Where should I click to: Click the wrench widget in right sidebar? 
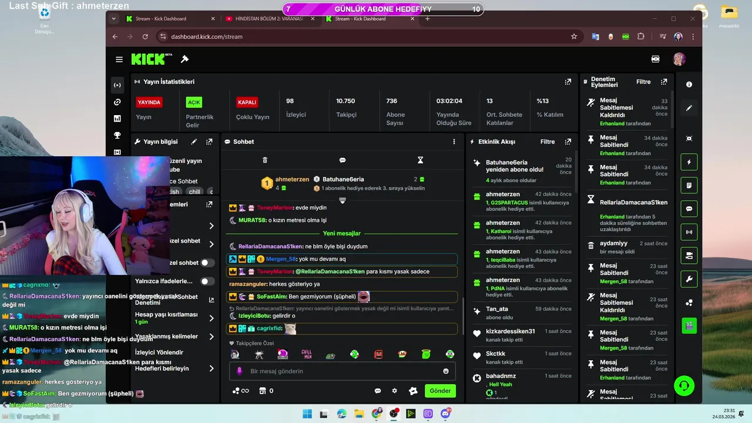pyautogui.click(x=689, y=279)
